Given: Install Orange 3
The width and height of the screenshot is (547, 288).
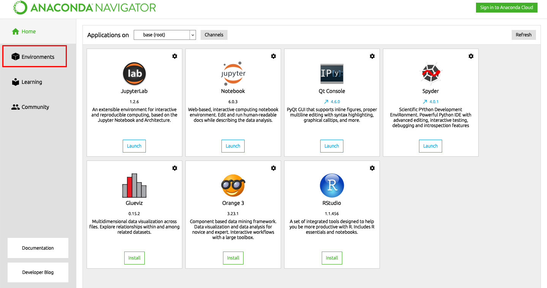Looking at the screenshot, I should pyautogui.click(x=233, y=258).
